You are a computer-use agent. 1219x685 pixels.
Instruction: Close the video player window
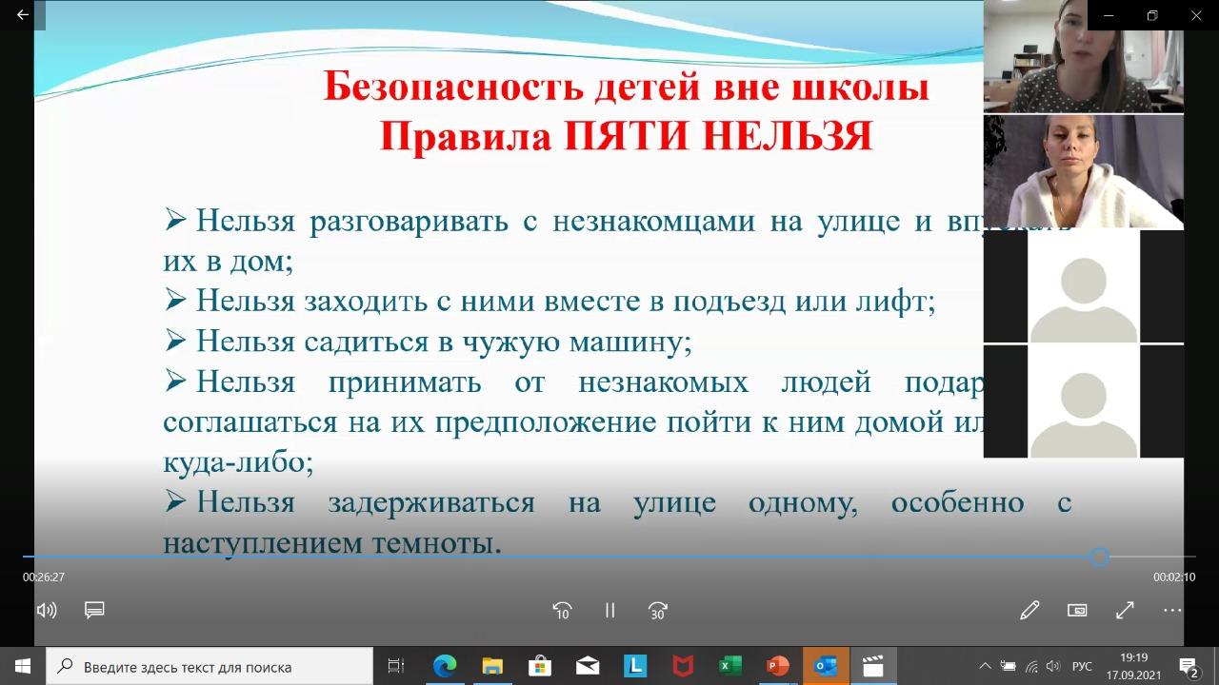pyautogui.click(x=1196, y=15)
